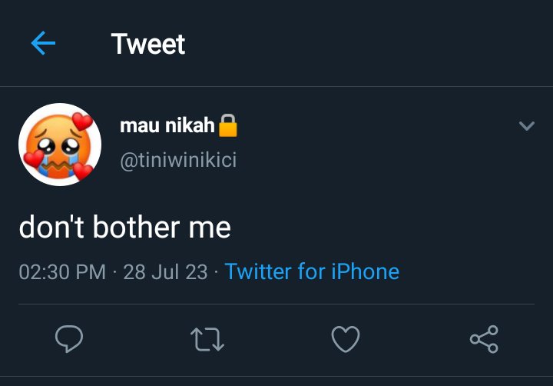This screenshot has height=386, width=553.
Task: Click the display name mau nikah
Action: (x=167, y=125)
